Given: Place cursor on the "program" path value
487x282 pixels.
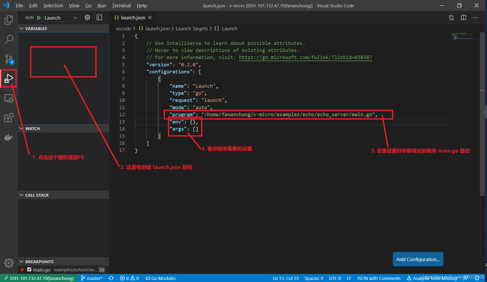Looking at the screenshot, I should point(288,115).
